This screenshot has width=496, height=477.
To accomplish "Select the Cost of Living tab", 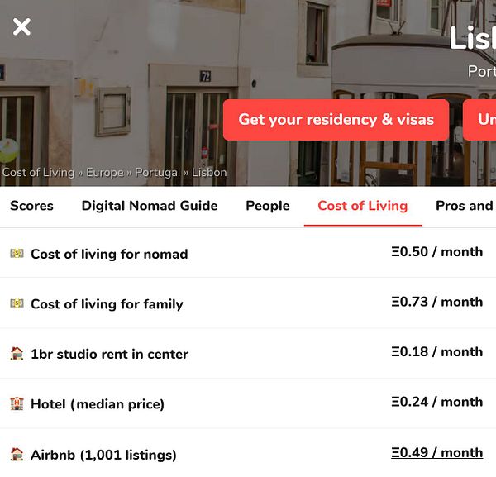I will coord(363,206).
